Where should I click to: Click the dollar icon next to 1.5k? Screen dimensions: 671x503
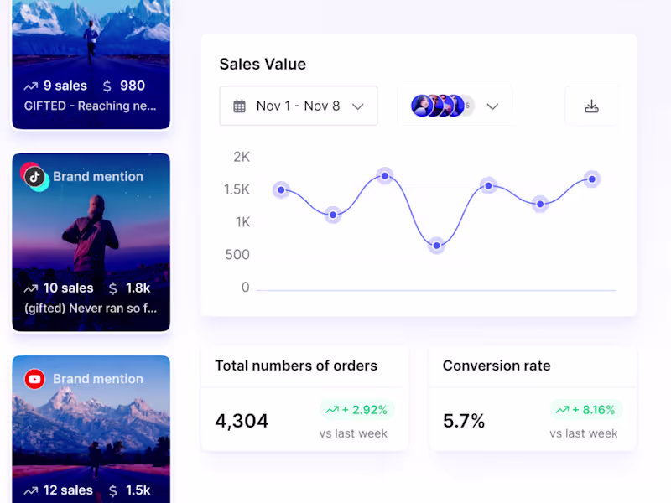(x=113, y=490)
